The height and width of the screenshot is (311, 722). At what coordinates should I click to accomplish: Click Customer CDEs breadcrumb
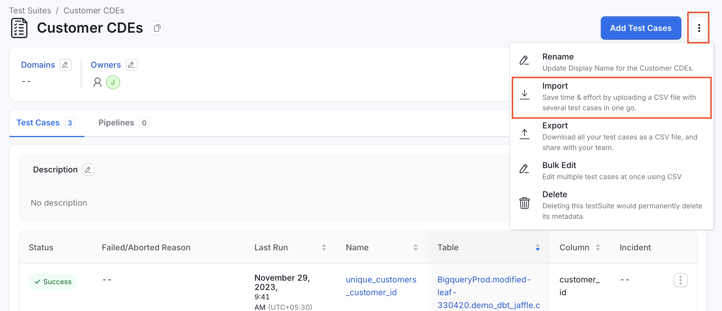pos(94,11)
